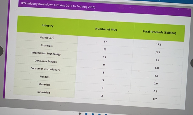Image resolution: width=193 pixels, height=115 pixels.
Task: Click the IPO count '2' cell
Action: pyautogui.click(x=102, y=96)
